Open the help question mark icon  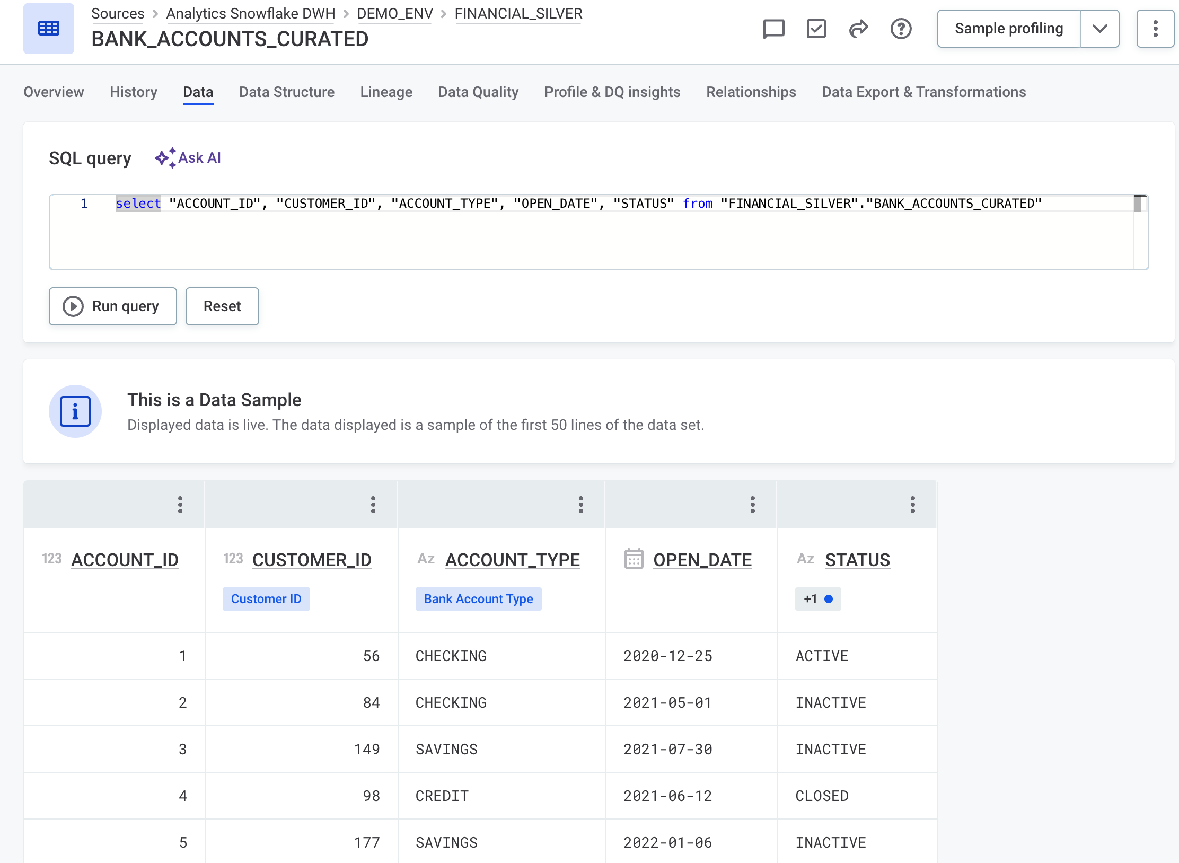901,29
